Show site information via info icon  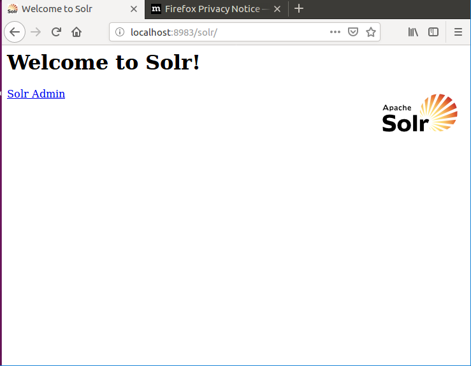(x=120, y=32)
